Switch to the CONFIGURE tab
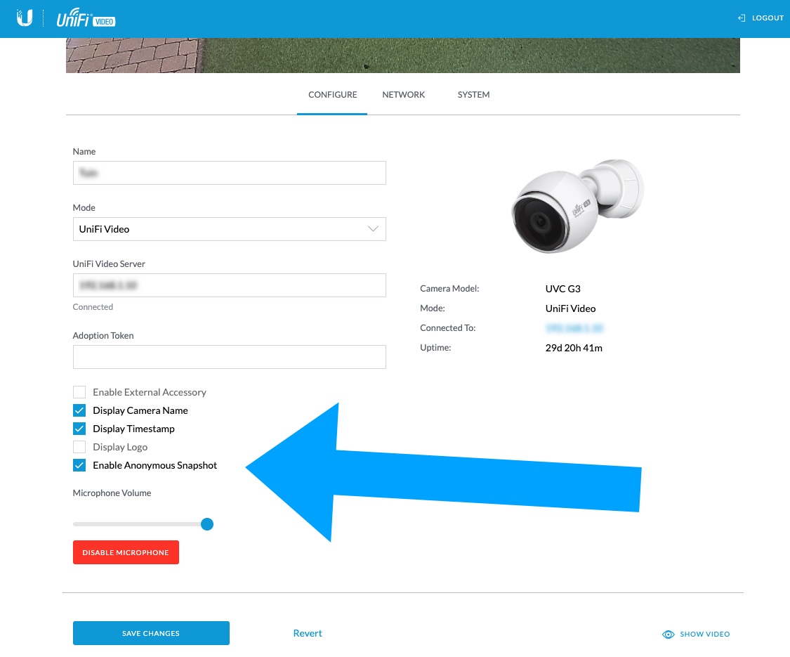Image resolution: width=790 pixels, height=657 pixels. point(333,95)
